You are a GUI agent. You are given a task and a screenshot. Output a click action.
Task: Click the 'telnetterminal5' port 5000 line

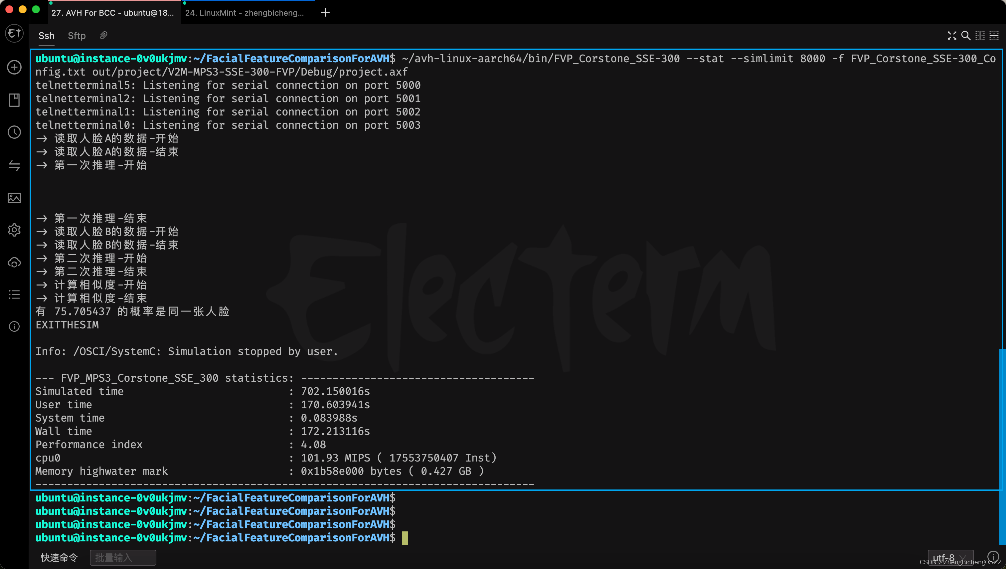pyautogui.click(x=228, y=85)
